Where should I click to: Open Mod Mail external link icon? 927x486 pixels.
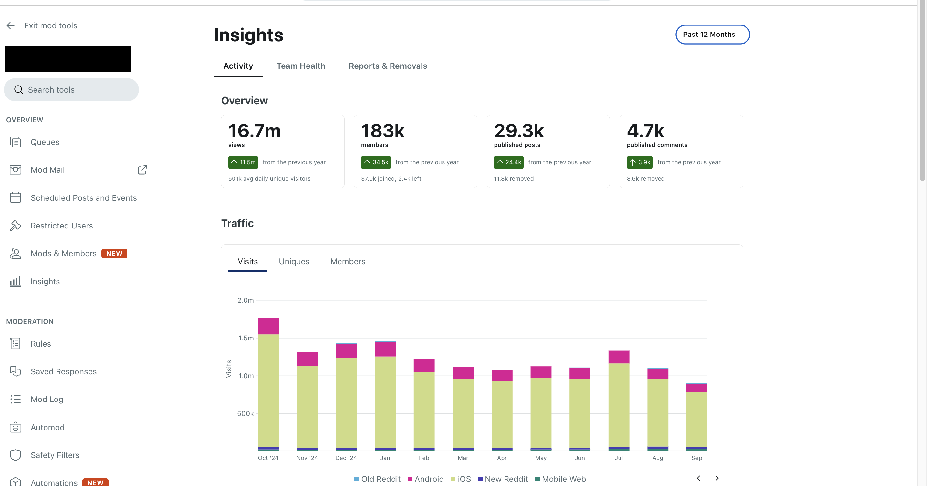point(142,170)
